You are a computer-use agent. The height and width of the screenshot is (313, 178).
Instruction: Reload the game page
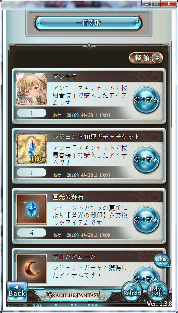132,291
